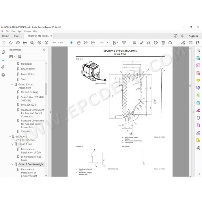The image size is (202, 202).
Task: Open notifications bell
Action: 182,36
